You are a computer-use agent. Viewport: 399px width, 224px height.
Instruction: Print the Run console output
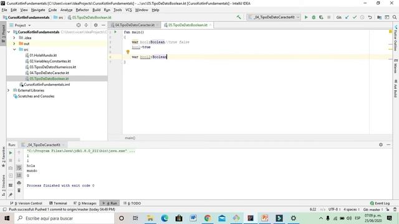pyautogui.click(x=19, y=183)
